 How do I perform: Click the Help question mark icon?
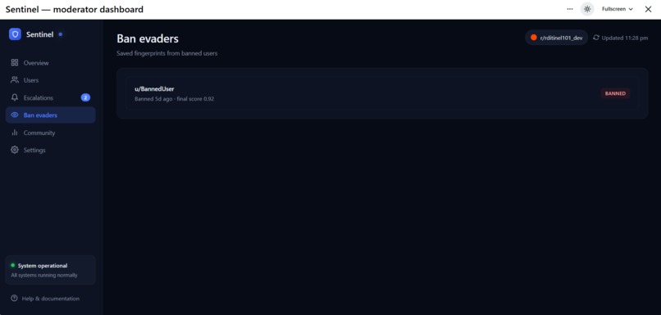coord(14,298)
